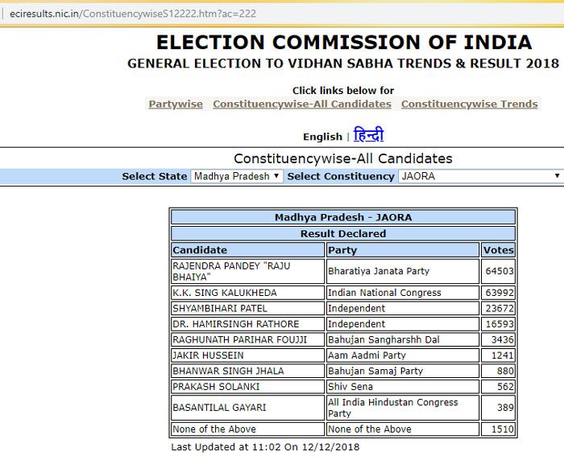The width and height of the screenshot is (564, 460).
Task: Select candidate K.K. SING KALUKHEDA
Action: click(248, 293)
